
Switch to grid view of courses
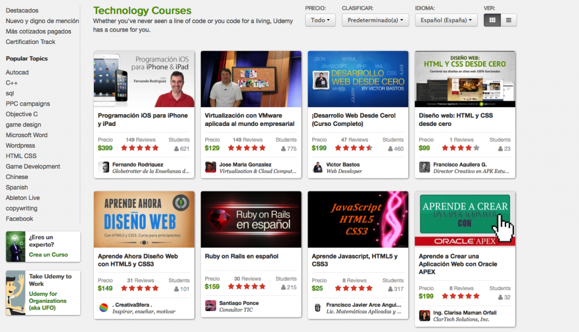[492, 19]
